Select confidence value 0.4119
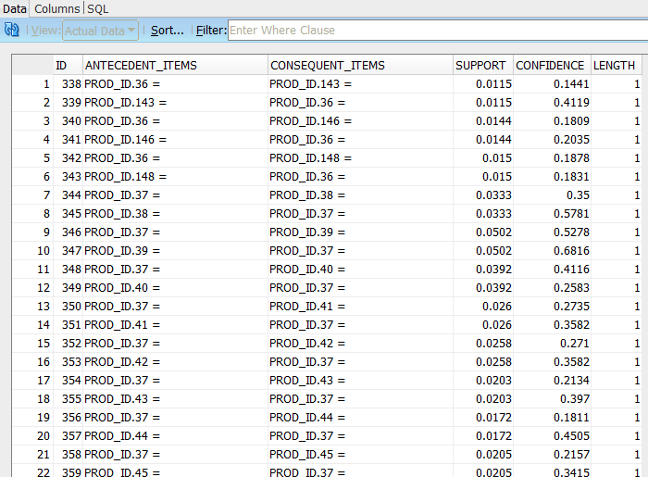Viewport: 648px width, 477px height. pyautogui.click(x=552, y=103)
